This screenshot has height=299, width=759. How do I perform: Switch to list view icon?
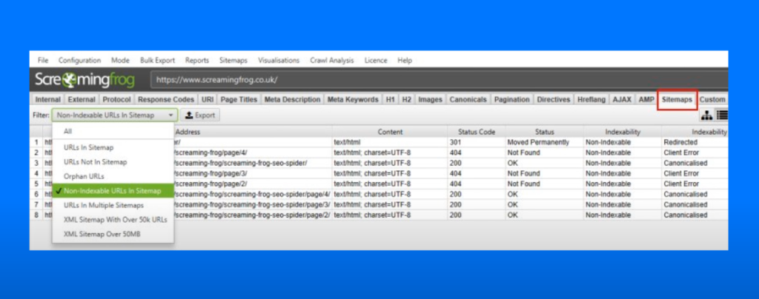pos(722,115)
